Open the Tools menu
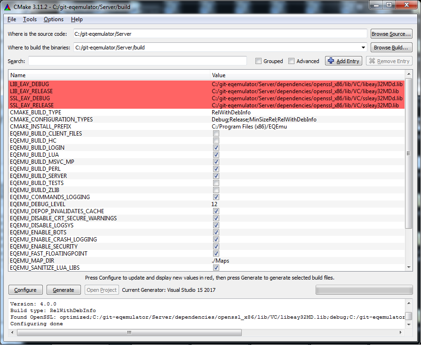 [30, 19]
